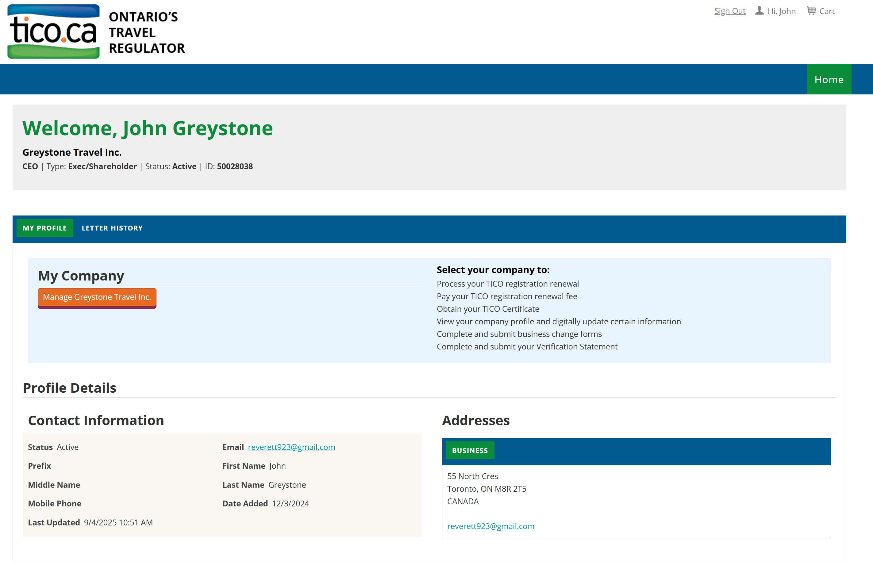Click 'Toronto, ON M8R 2T5' address line
The image size is (873, 572).
486,488
